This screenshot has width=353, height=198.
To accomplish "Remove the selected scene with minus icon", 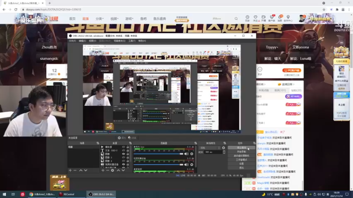I will pos(75,170).
